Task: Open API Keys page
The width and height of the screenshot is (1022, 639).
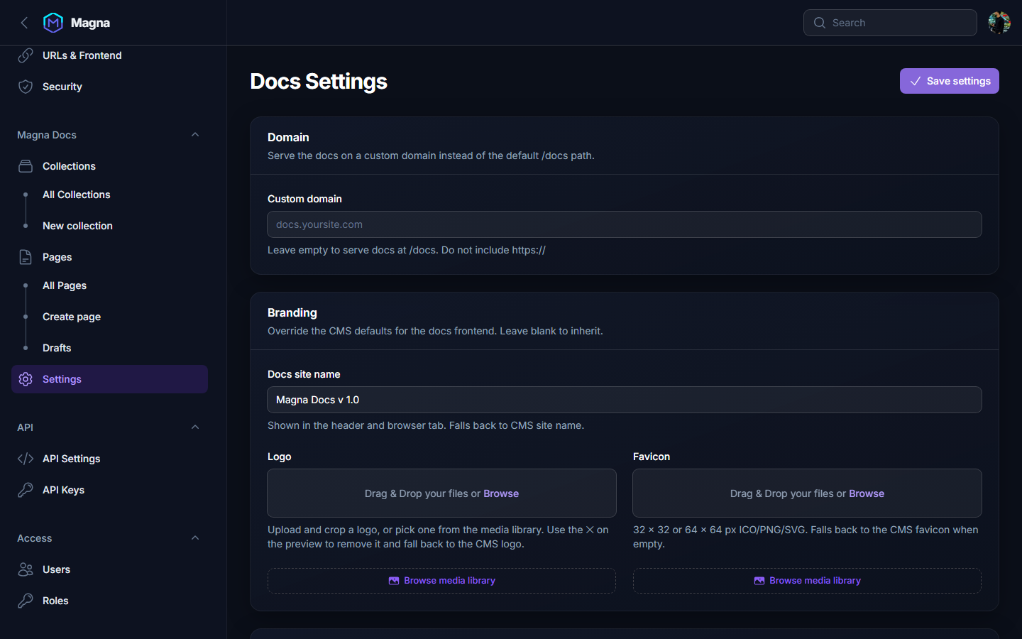Action: [109, 490]
